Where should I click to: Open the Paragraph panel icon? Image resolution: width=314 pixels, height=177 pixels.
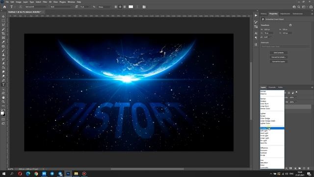click(256, 38)
